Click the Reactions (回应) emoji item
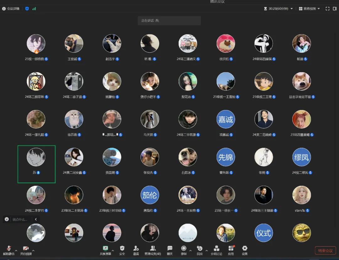The image size is (339, 260). [200, 250]
